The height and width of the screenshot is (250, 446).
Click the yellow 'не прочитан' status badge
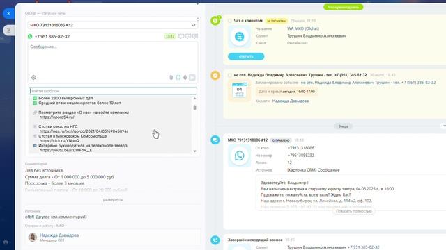276,21
